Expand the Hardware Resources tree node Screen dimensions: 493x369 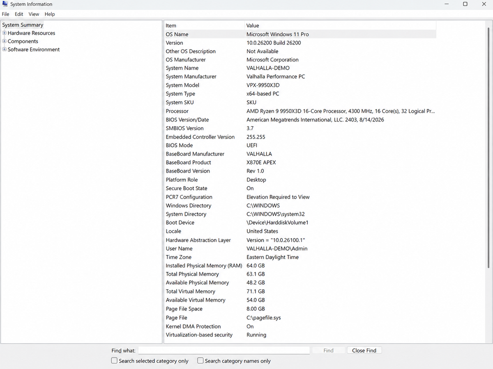[x=5, y=33]
